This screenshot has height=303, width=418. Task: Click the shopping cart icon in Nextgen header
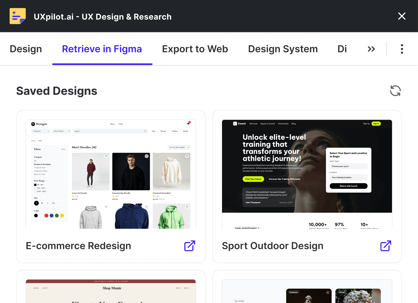pos(188,124)
